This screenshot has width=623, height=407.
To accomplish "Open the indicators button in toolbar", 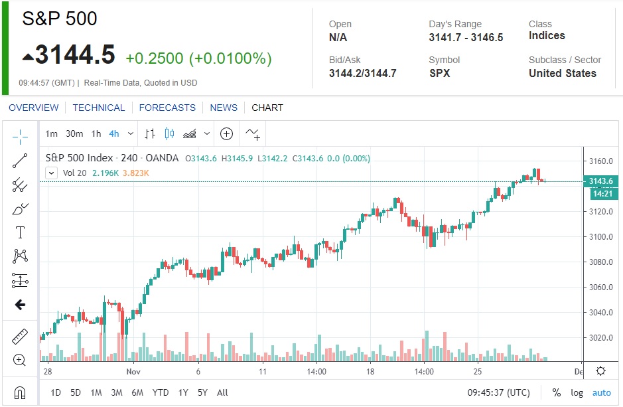I will 253,133.
